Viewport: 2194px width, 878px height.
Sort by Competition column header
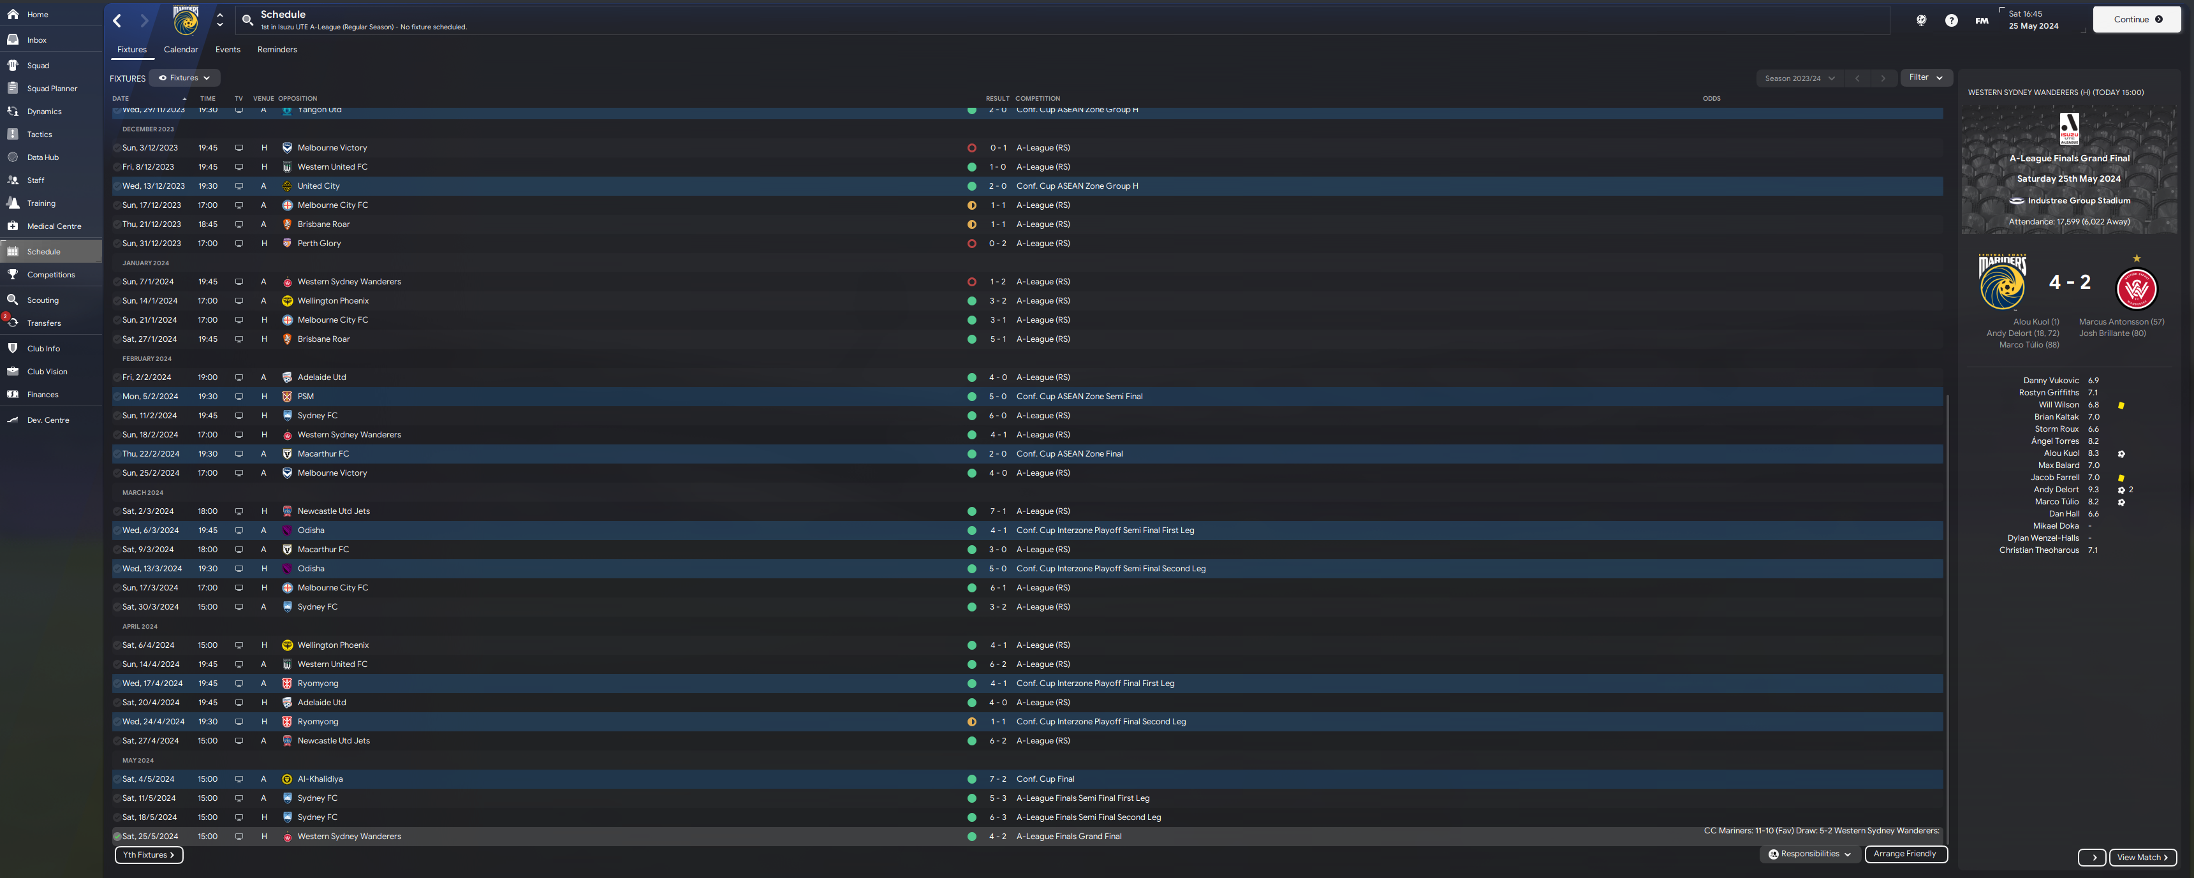click(x=1038, y=98)
